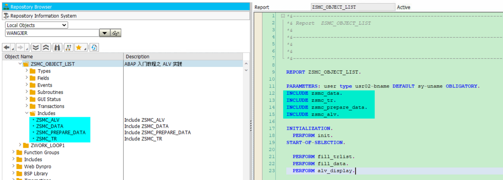Click the Favorites star icon
The height and width of the screenshot is (180, 503).
tap(79, 48)
